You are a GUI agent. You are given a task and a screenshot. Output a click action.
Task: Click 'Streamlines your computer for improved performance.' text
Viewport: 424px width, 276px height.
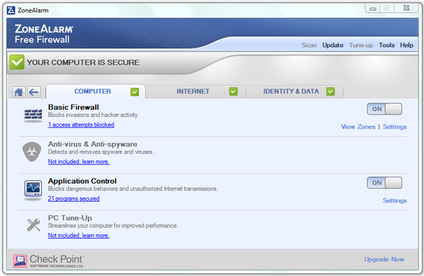click(x=113, y=226)
